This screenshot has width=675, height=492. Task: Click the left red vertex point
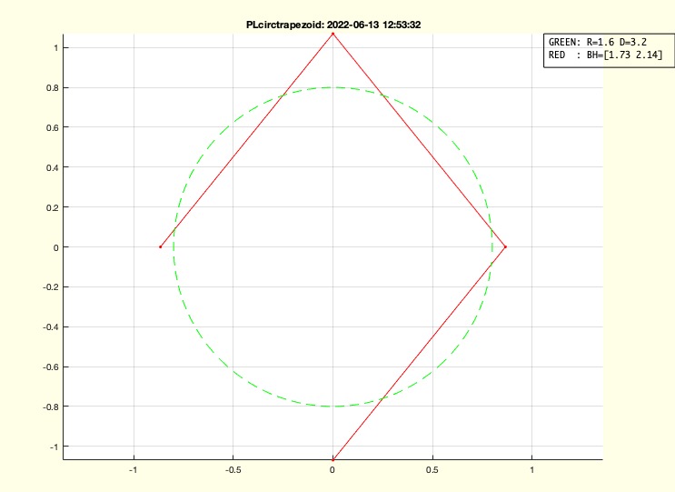click(160, 246)
